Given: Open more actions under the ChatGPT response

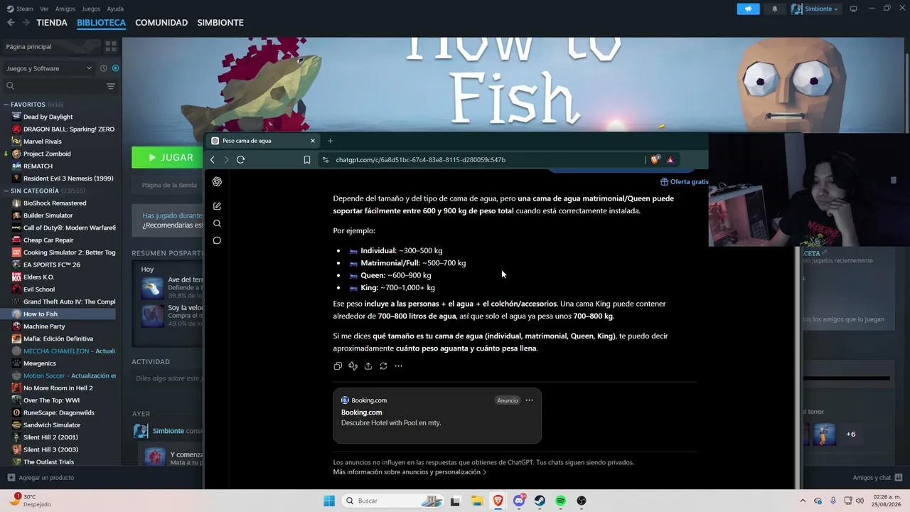Looking at the screenshot, I should click(x=398, y=366).
